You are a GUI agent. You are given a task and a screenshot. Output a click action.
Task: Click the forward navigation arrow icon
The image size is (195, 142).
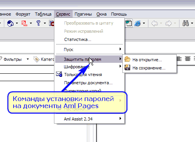169,23
